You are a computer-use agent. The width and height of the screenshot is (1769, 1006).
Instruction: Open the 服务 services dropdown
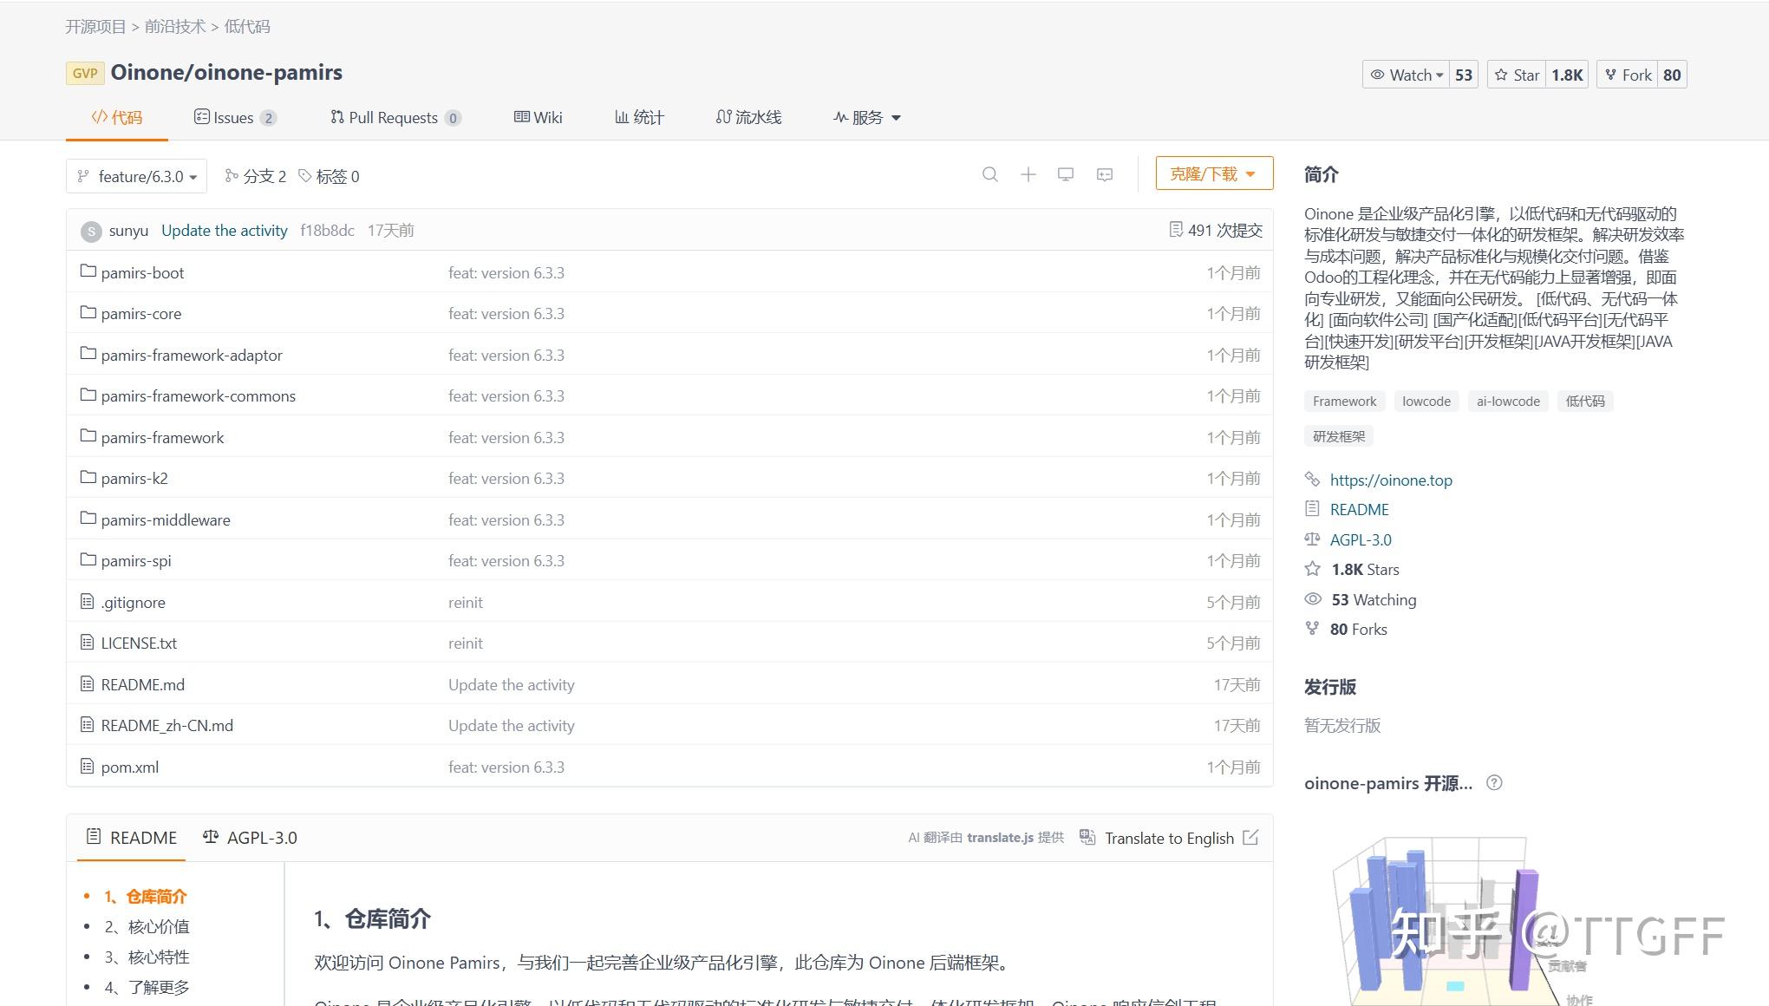865,117
